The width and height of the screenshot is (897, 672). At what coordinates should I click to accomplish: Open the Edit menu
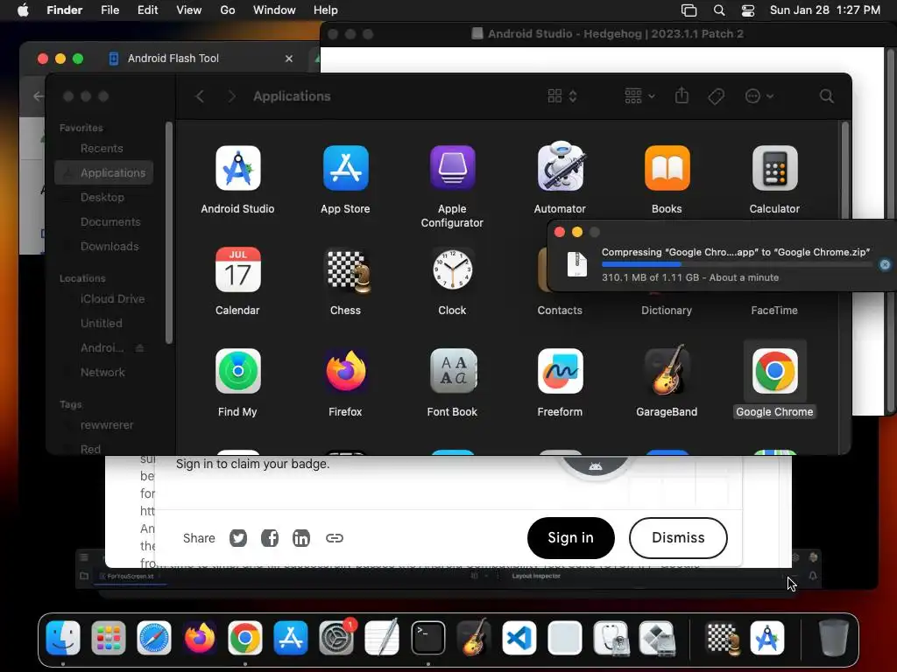(147, 10)
